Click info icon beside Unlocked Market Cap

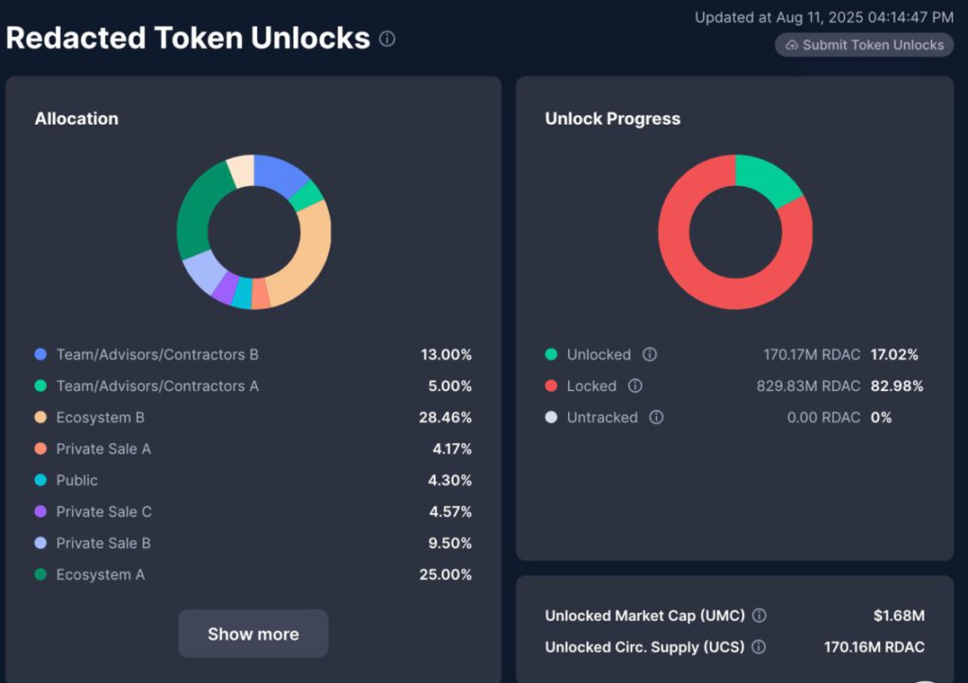(759, 615)
